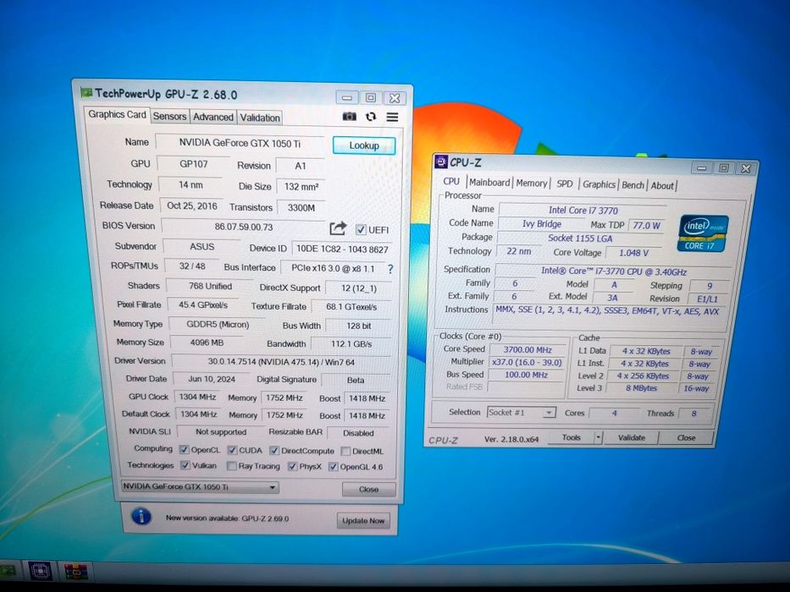This screenshot has height=592, width=790.
Task: Click the Intel Core i7 logo in CPU-Z
Action: click(x=704, y=233)
